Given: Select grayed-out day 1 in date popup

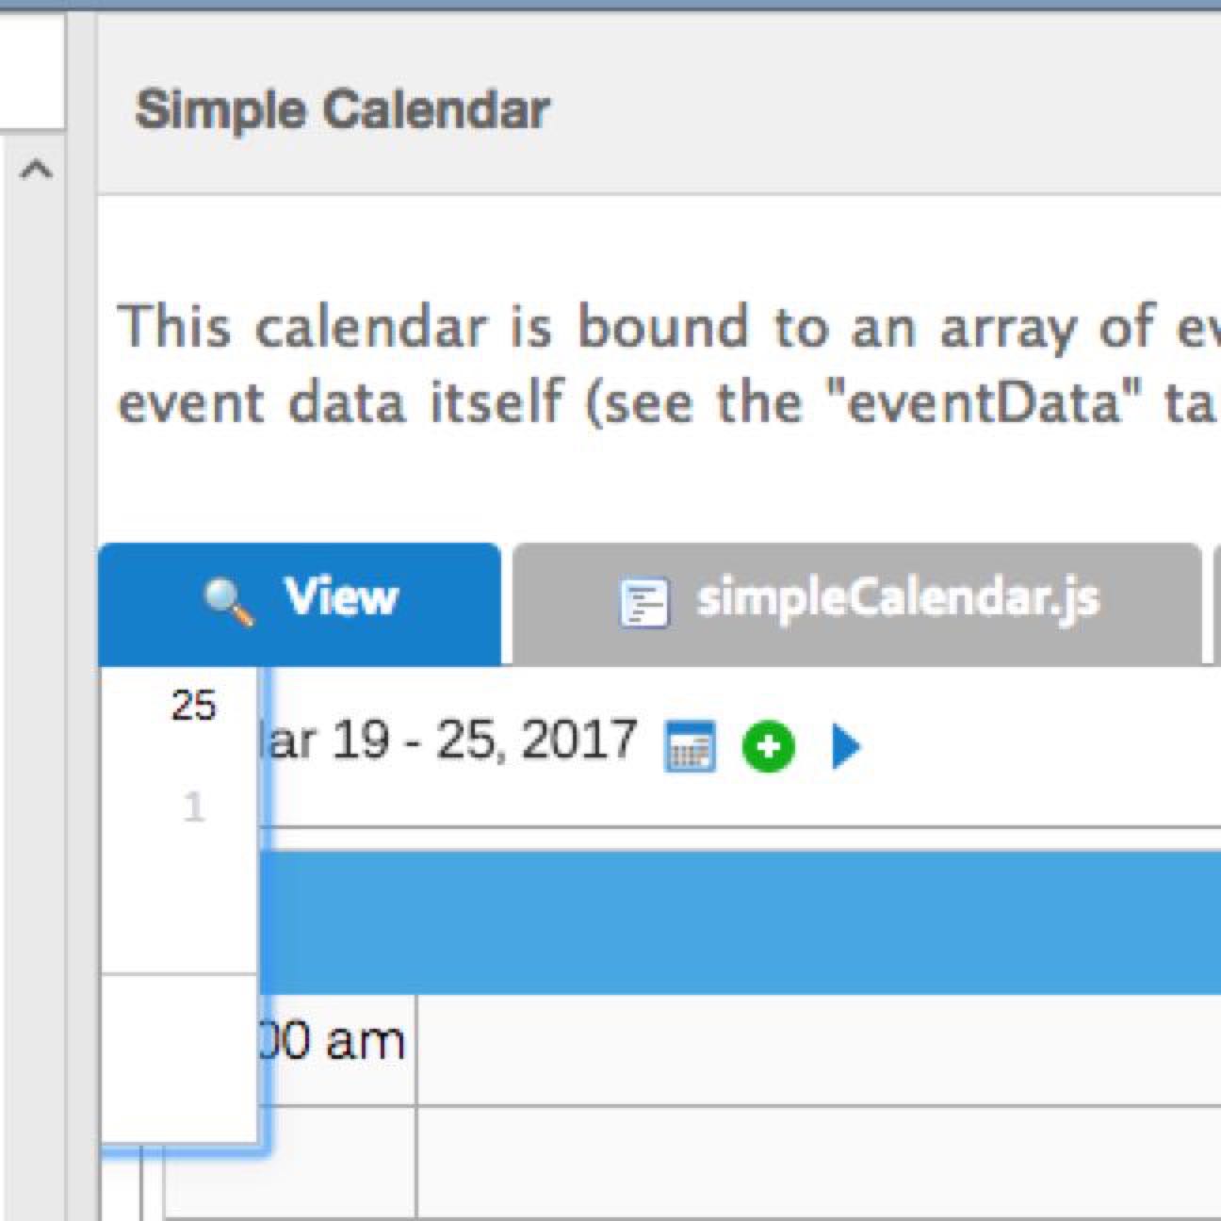Looking at the screenshot, I should 193,807.
